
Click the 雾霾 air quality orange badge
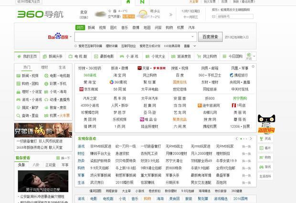(x=128, y=17)
